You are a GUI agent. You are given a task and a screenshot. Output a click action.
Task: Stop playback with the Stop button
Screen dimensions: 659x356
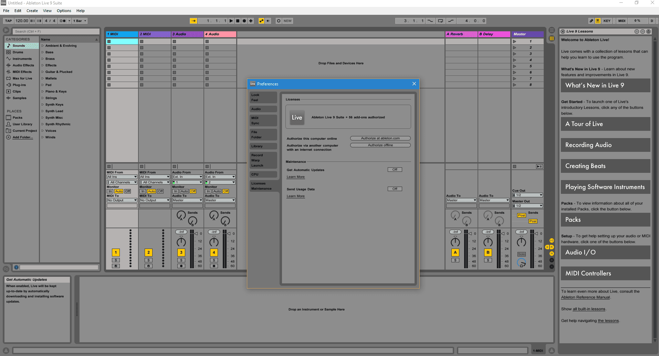[x=238, y=21]
